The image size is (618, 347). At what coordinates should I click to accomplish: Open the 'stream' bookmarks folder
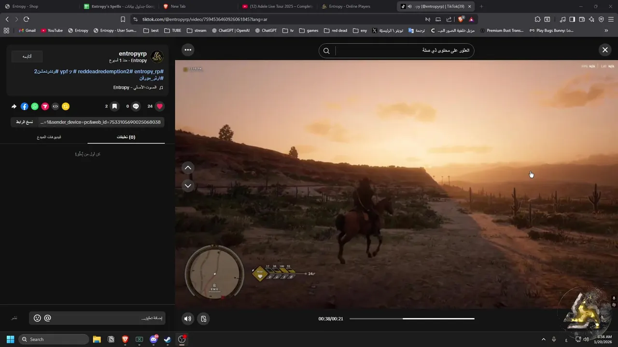197,30
